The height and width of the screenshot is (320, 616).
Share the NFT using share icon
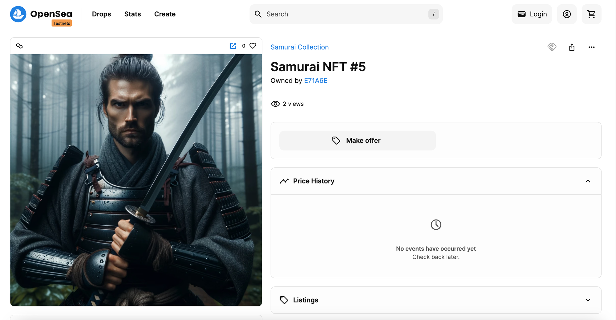(x=572, y=47)
